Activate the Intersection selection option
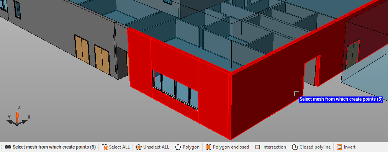The width and height of the screenshot is (388, 152). [x=271, y=147]
